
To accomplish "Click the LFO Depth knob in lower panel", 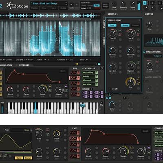I will click(57, 134).
